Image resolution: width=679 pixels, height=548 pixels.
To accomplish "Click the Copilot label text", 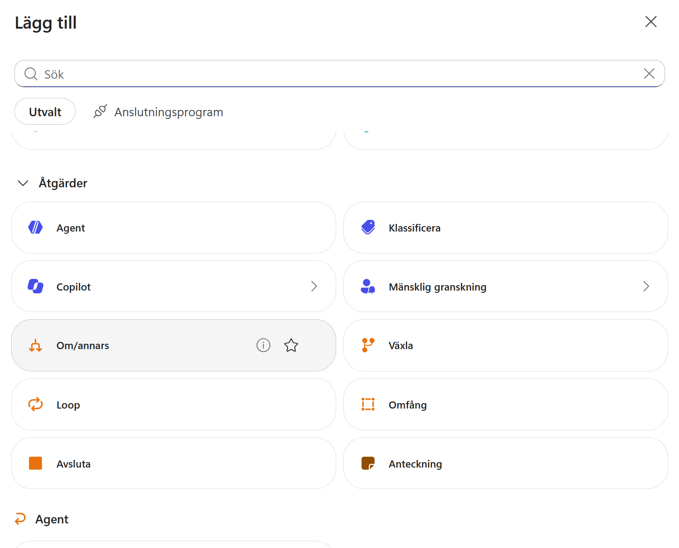I will click(x=74, y=287).
